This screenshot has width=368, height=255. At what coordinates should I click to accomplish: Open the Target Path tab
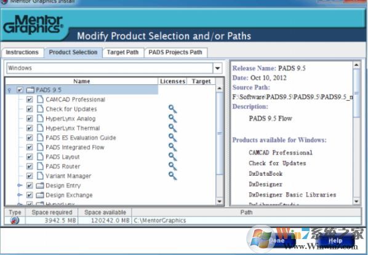coord(122,52)
